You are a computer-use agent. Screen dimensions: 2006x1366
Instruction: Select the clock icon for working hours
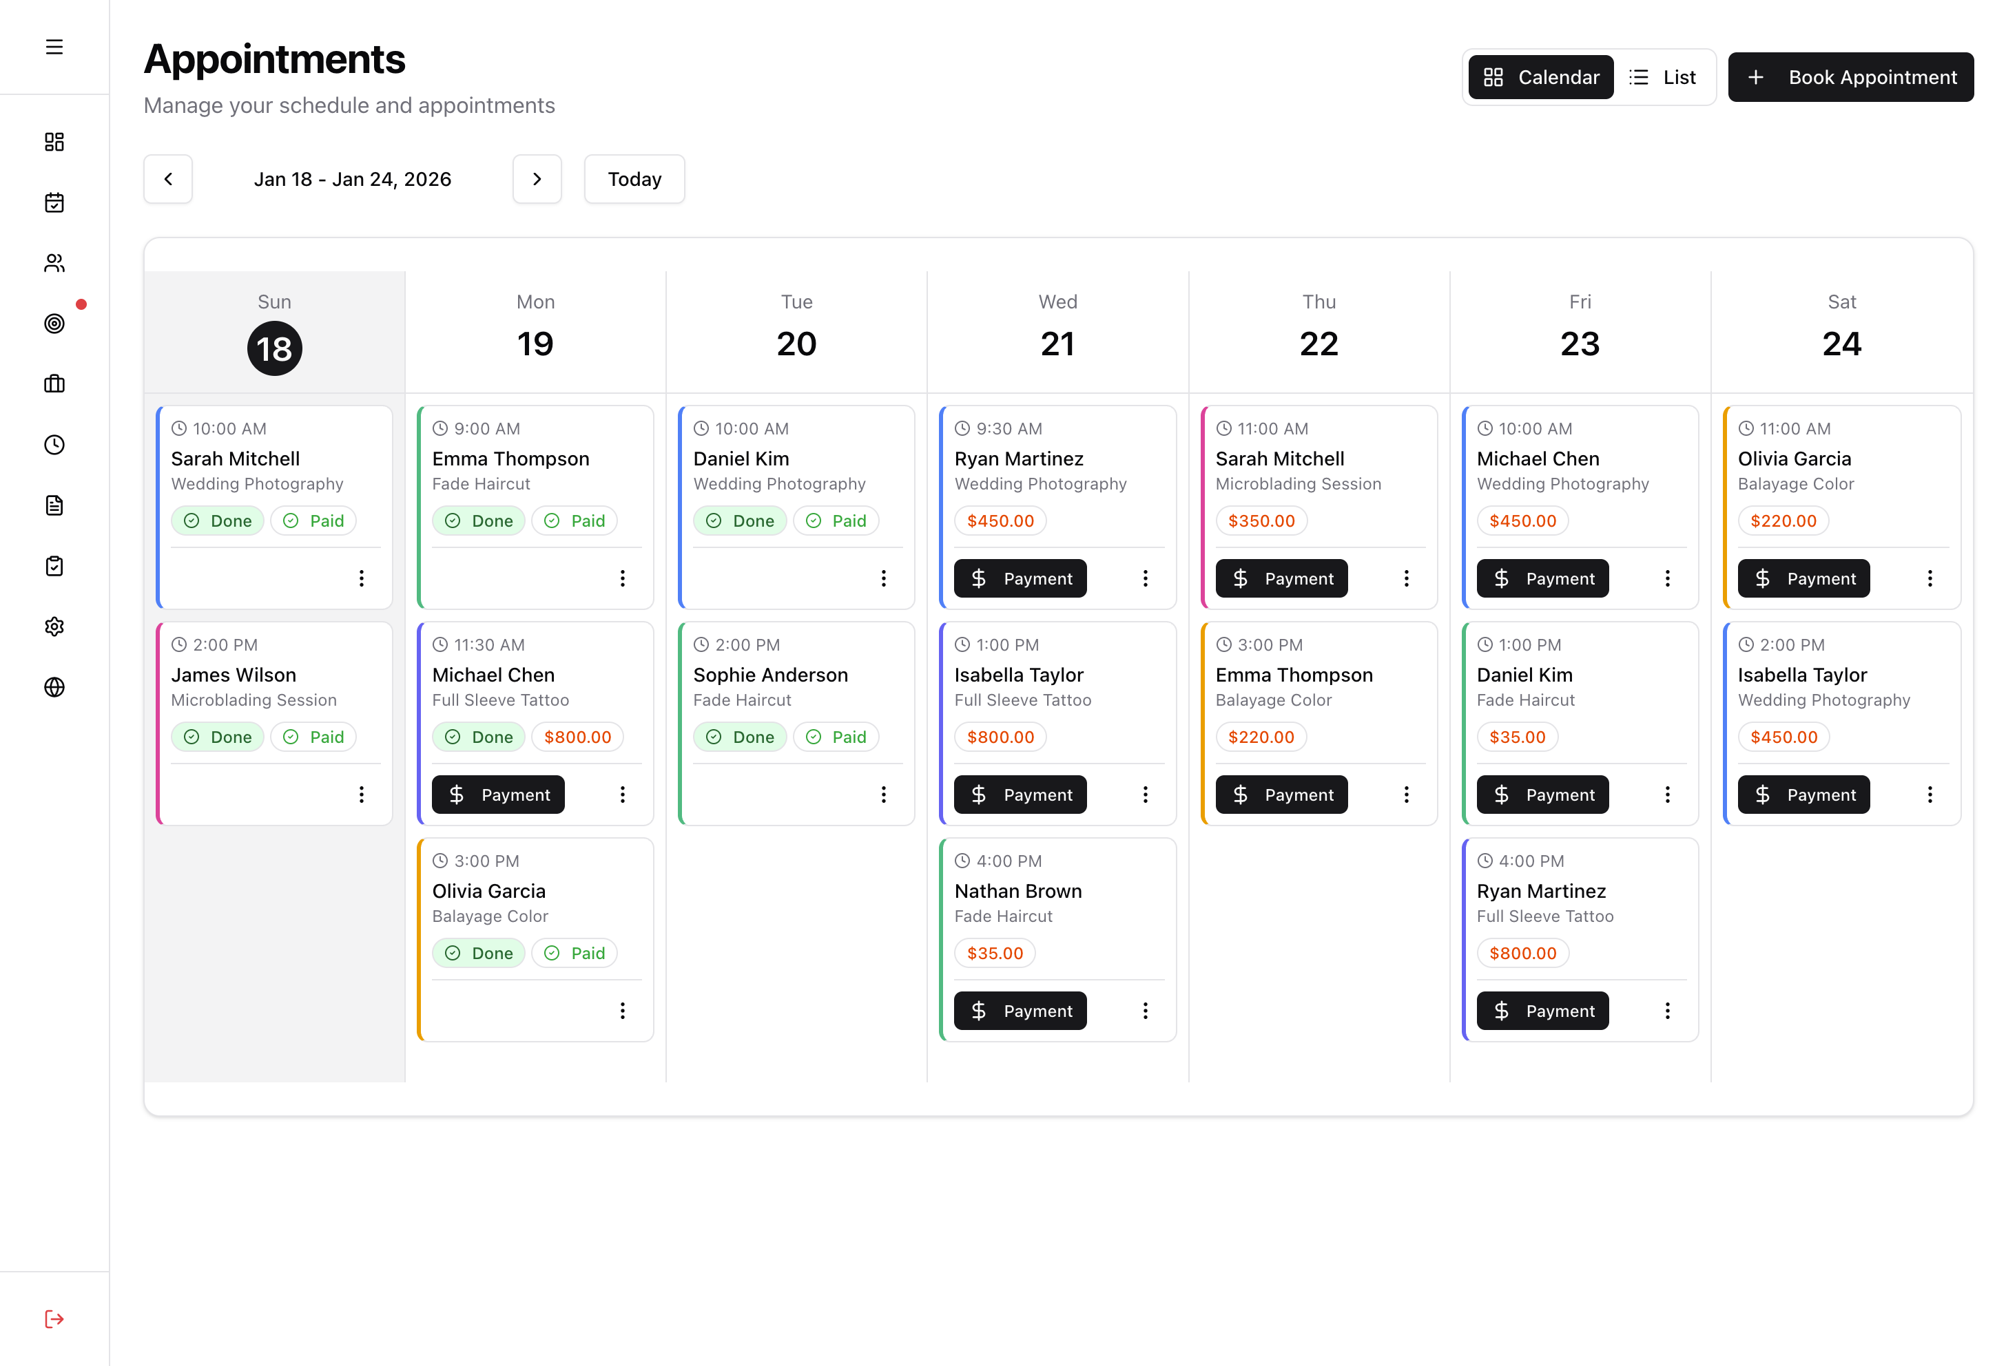pyautogui.click(x=54, y=444)
